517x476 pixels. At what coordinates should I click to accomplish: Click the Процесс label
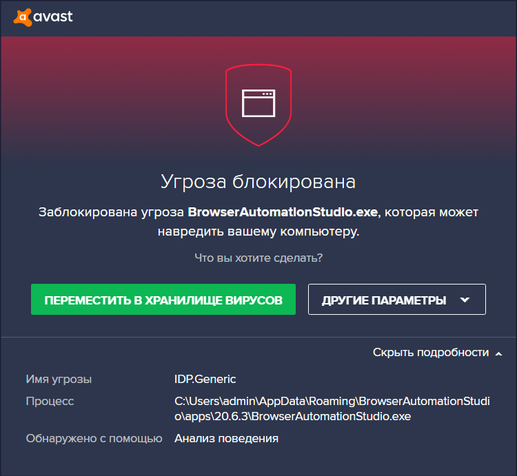tap(50, 401)
